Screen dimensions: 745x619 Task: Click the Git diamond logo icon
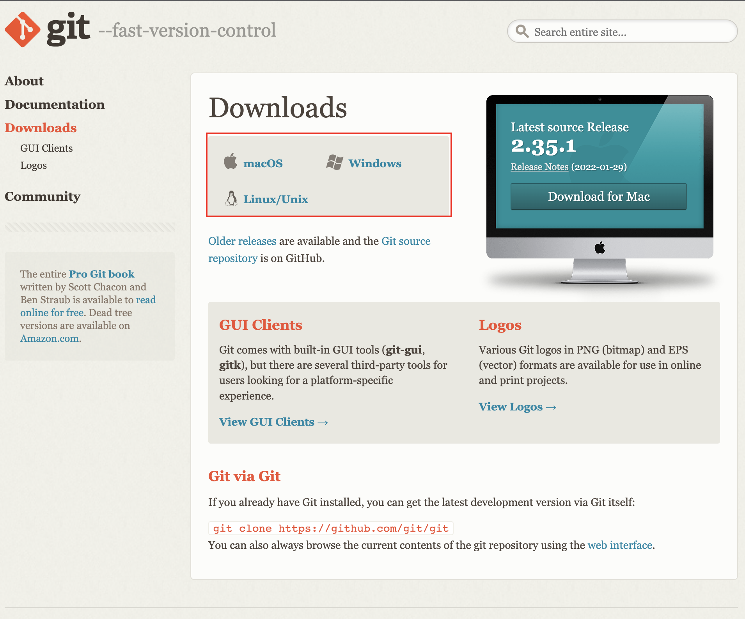[x=23, y=30]
